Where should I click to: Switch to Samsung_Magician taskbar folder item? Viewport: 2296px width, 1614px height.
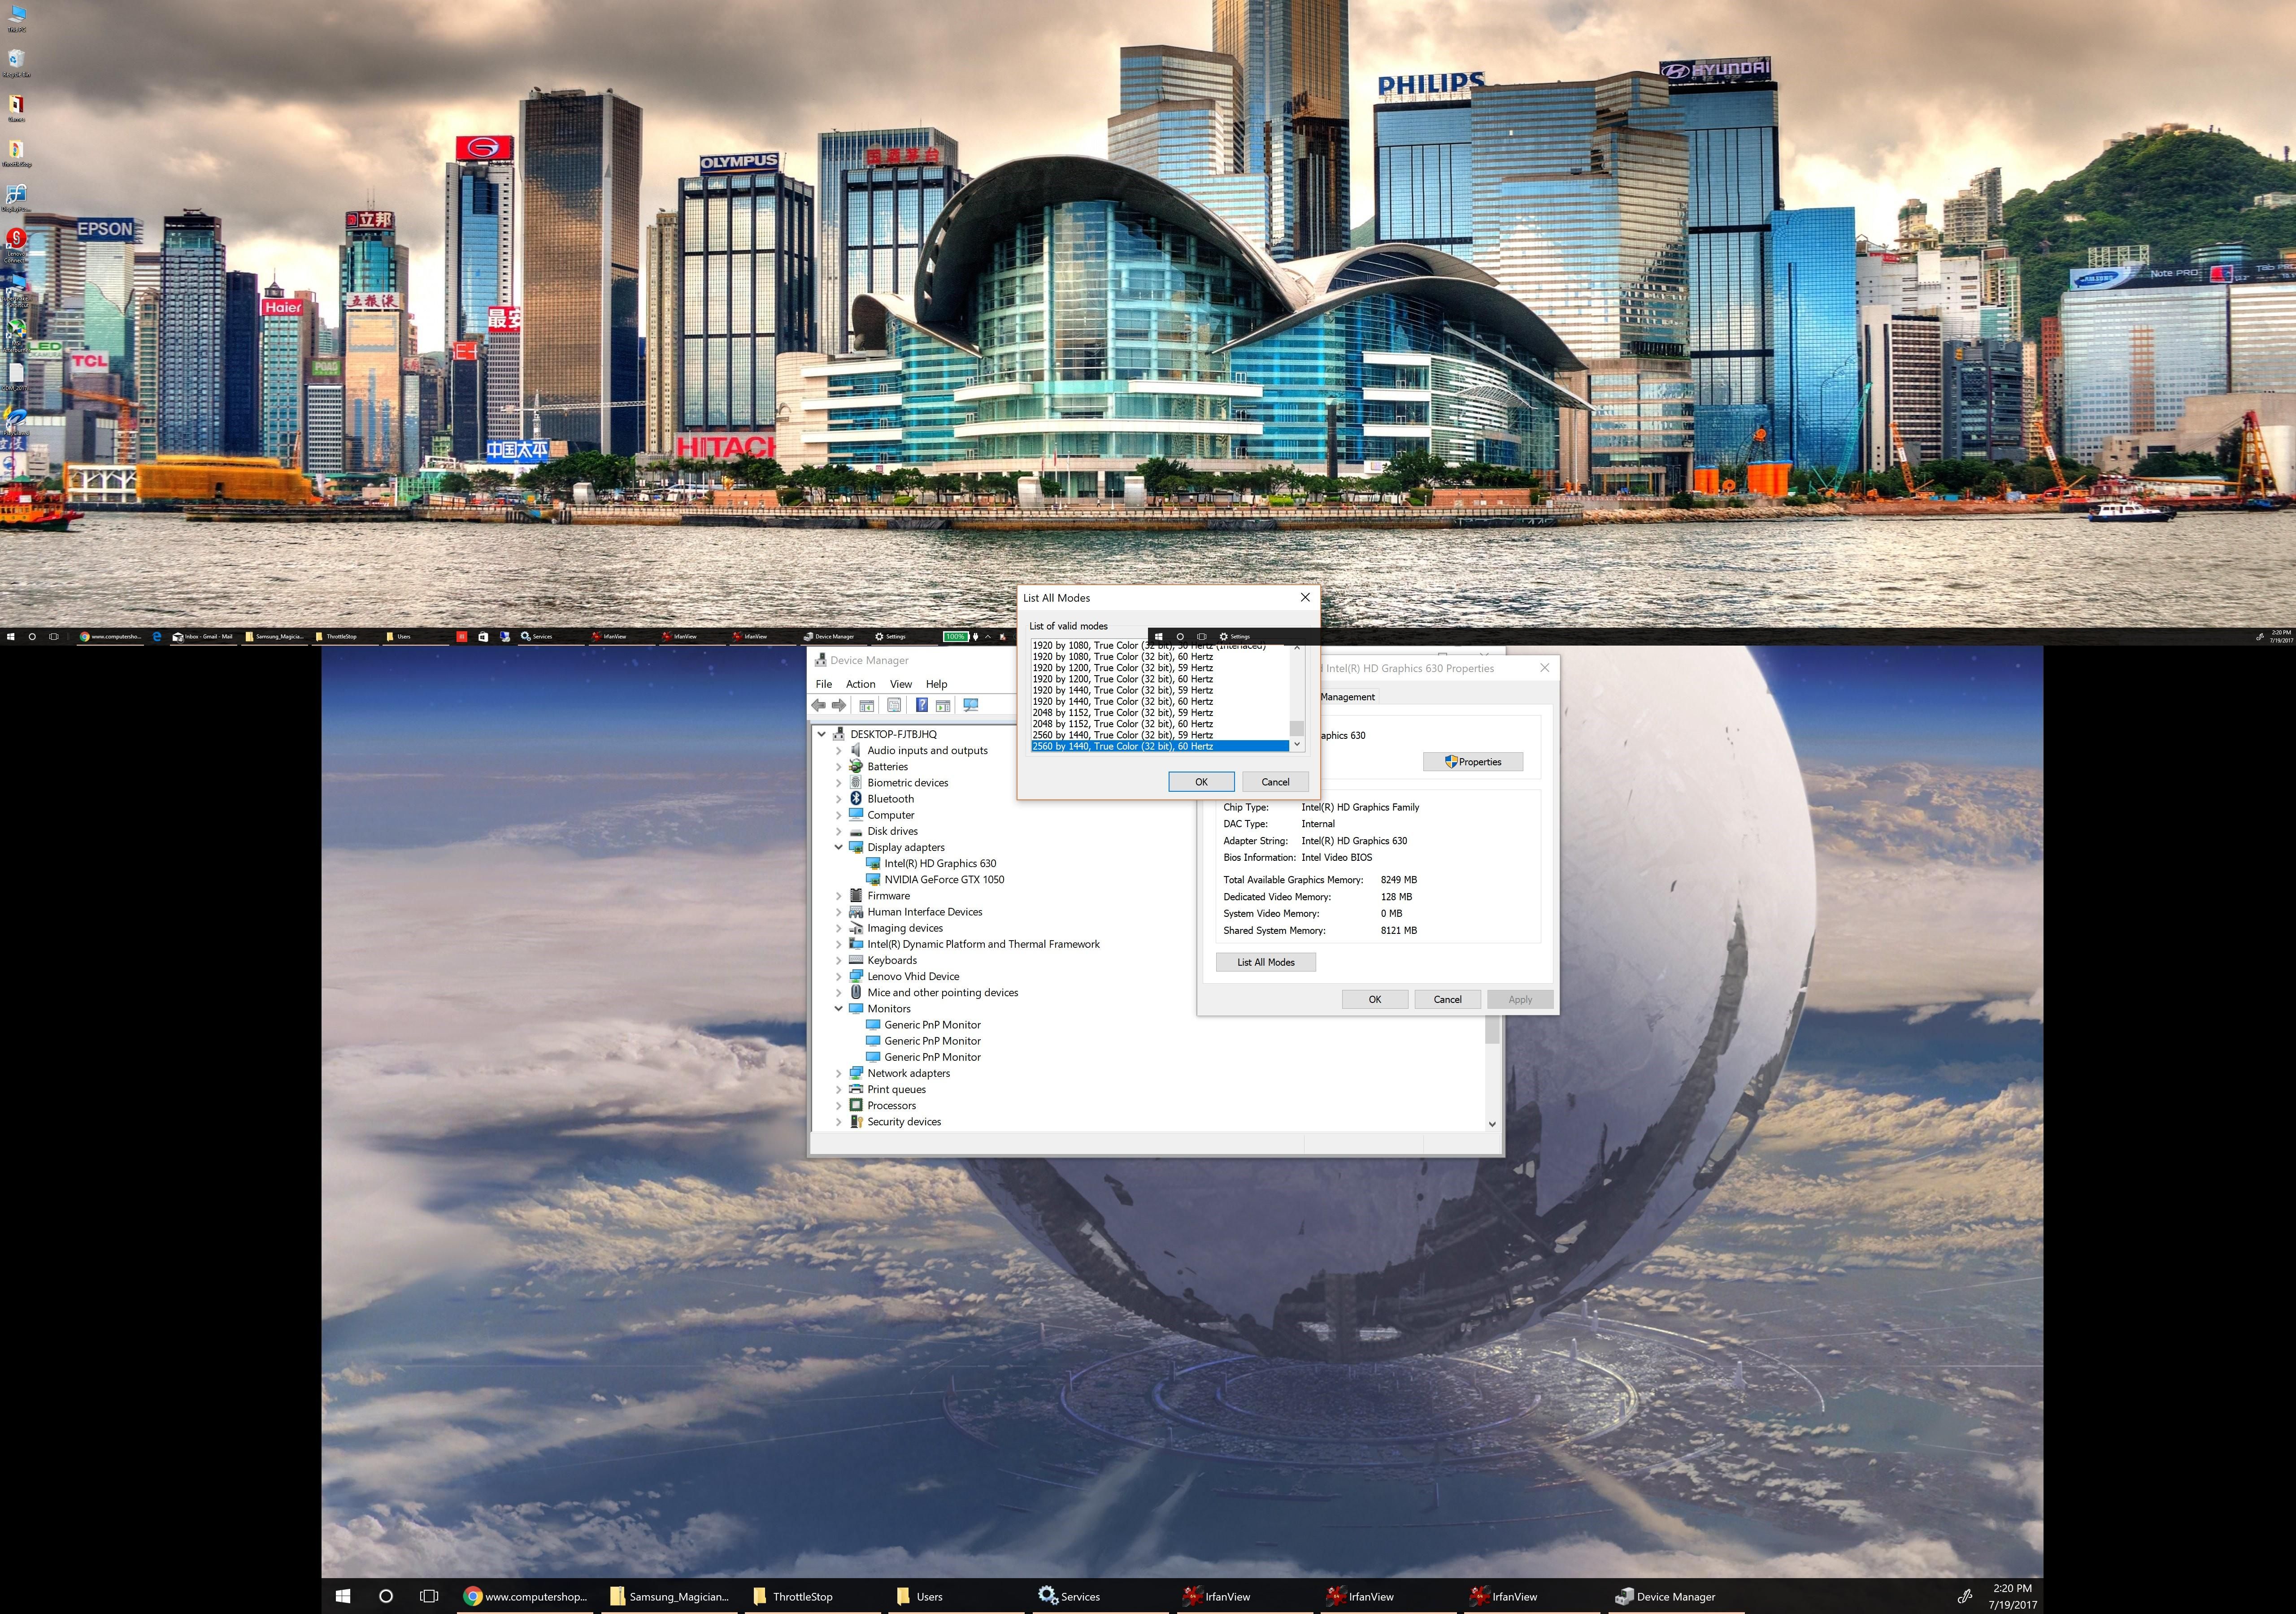pyautogui.click(x=670, y=1596)
